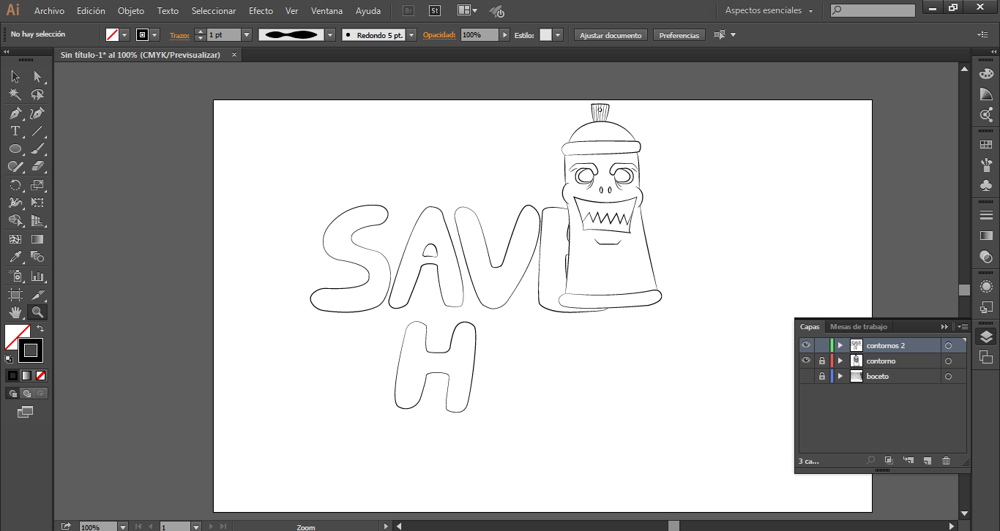Open the Opacidad dropdown arrow
Viewport: 1000px width, 531px height.
tap(504, 35)
